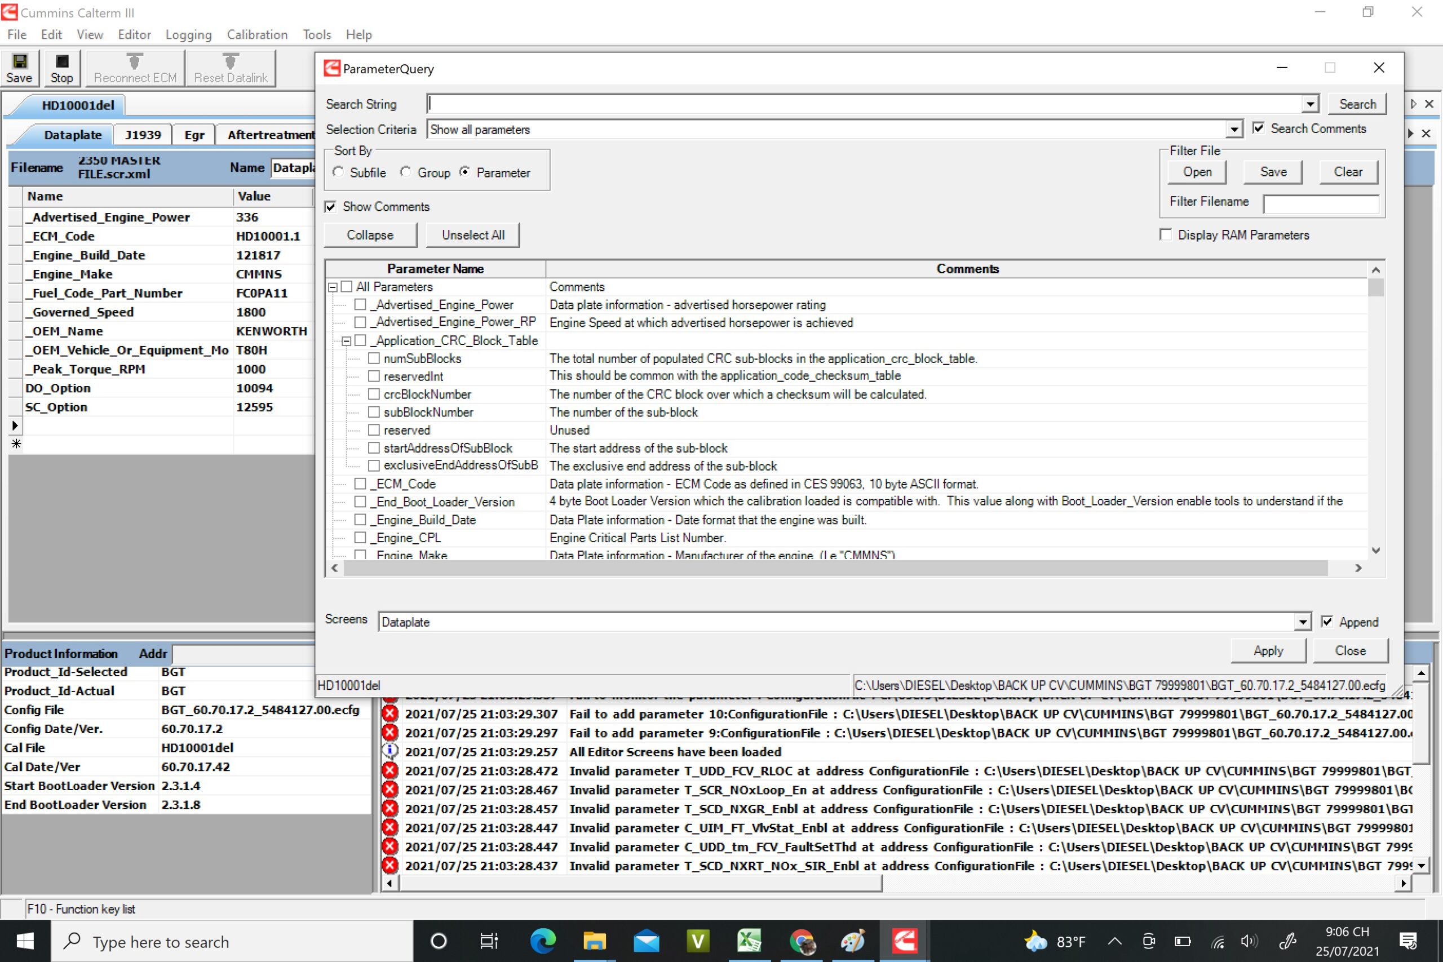This screenshot has width=1443, height=962.
Task: Enable Display RAM Parameters checkbox
Action: click(1166, 235)
